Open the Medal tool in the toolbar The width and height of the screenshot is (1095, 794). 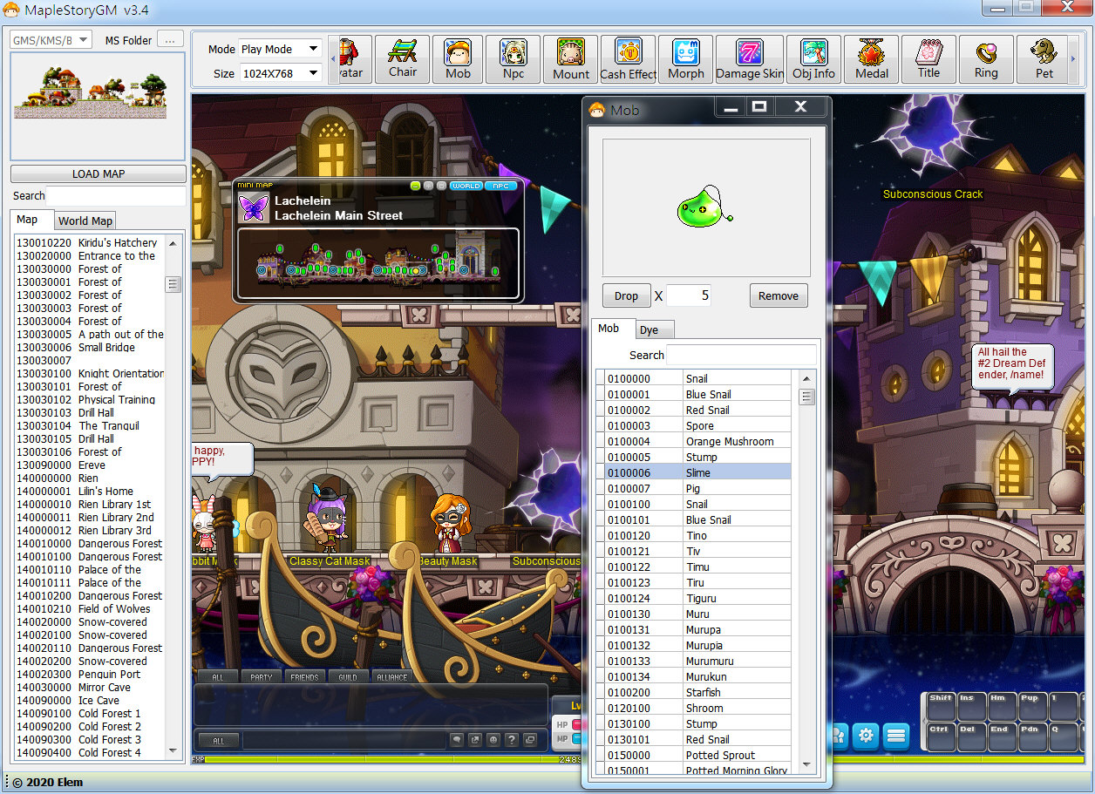[872, 59]
